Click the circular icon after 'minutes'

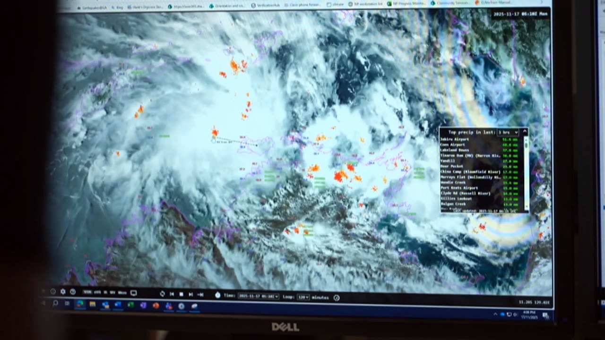pos(337,298)
